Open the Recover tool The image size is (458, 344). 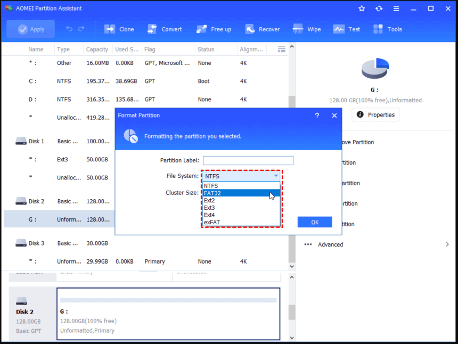[263, 29]
